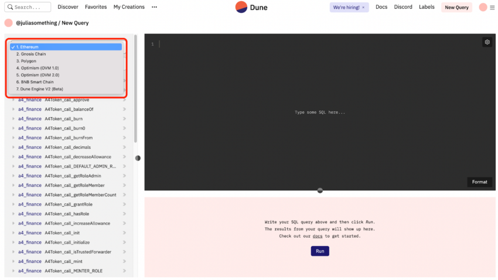Go to My Creations
The height and width of the screenshot is (280, 498).
[129, 7]
